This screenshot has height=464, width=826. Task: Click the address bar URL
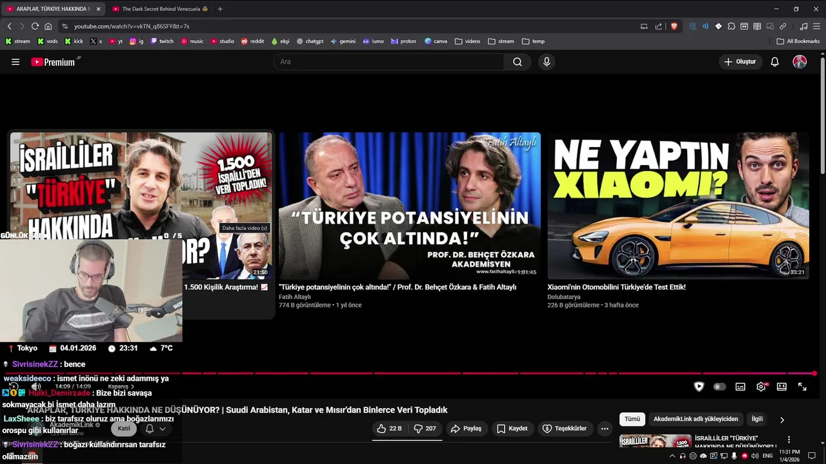point(131,26)
